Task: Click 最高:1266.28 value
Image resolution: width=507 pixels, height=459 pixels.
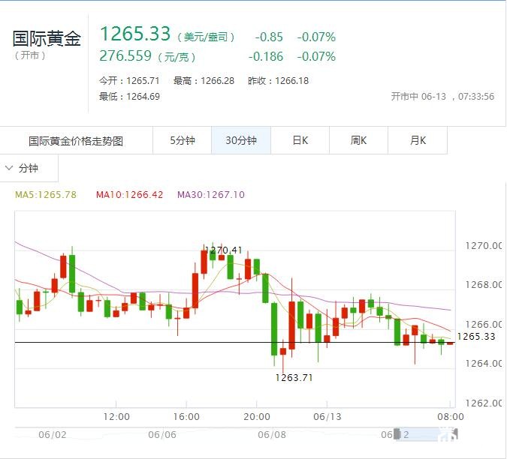Action: [204, 81]
